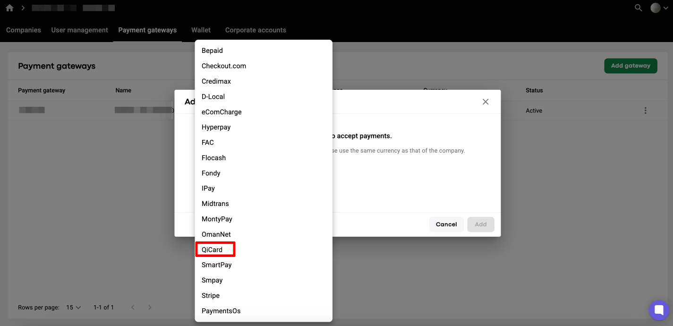Select QiCard gateway option
The height and width of the screenshot is (326, 673).
coord(264,249)
